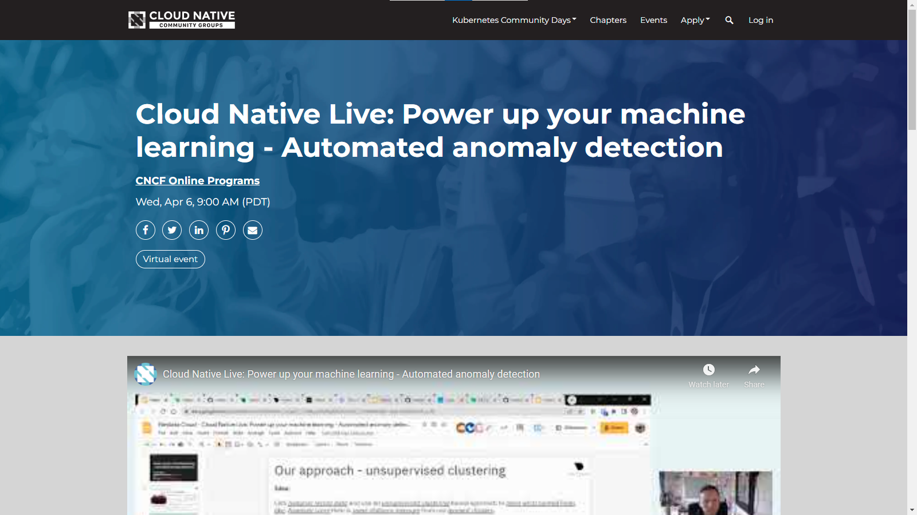This screenshot has width=917, height=515.
Task: Share event via email icon
Action: tap(253, 230)
